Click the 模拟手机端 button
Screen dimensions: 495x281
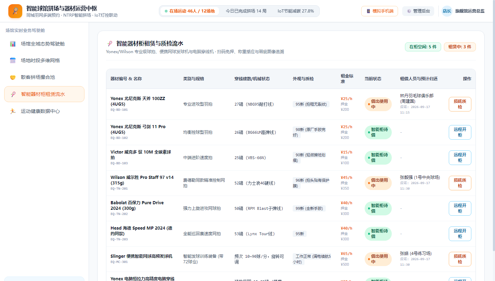coord(380,11)
